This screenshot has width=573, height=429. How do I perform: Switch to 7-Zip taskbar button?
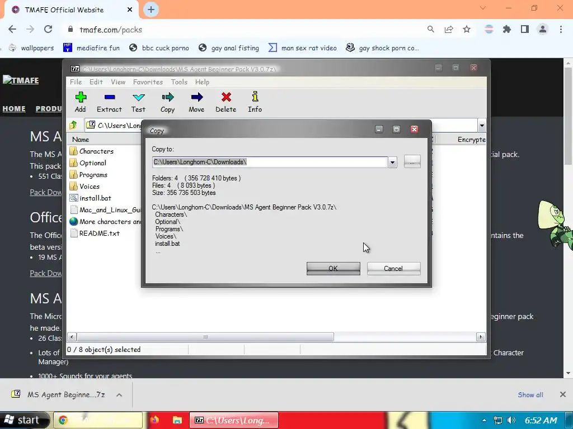click(x=234, y=420)
